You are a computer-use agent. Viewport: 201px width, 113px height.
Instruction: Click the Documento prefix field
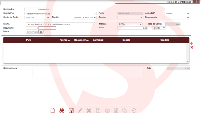(32, 28)
